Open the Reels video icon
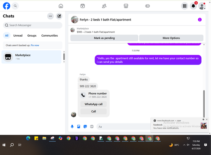 click(x=83, y=6)
